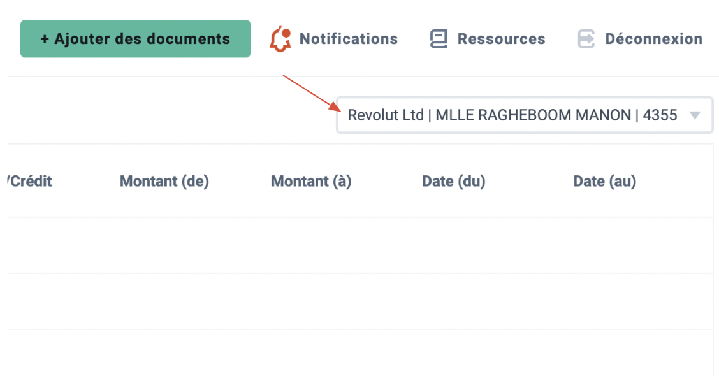The width and height of the screenshot is (719, 376).
Task: Select the Déconnexion menu label
Action: click(x=653, y=39)
